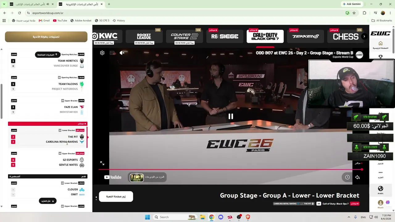
Task: Seek on the red video progress bar
Action: 230,169
